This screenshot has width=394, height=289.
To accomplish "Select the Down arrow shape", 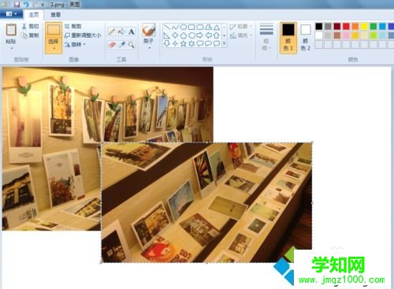I will (x=167, y=43).
